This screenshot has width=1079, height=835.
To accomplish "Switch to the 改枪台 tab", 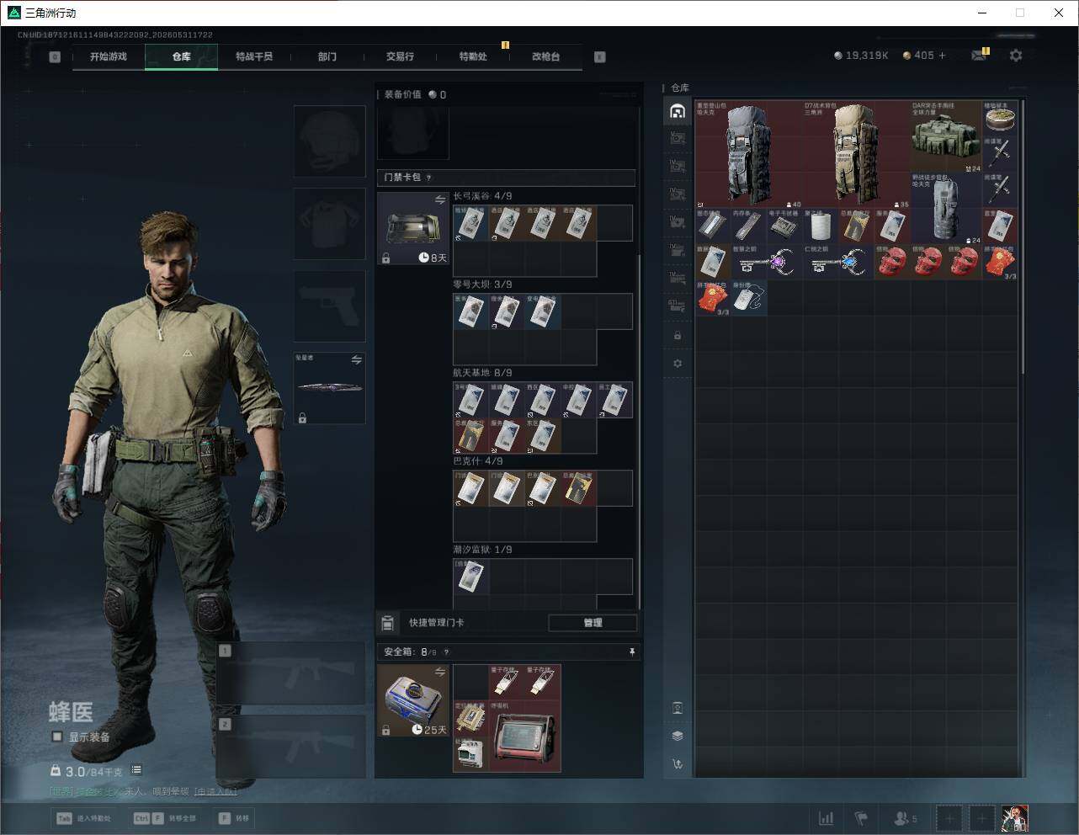I will coord(545,56).
